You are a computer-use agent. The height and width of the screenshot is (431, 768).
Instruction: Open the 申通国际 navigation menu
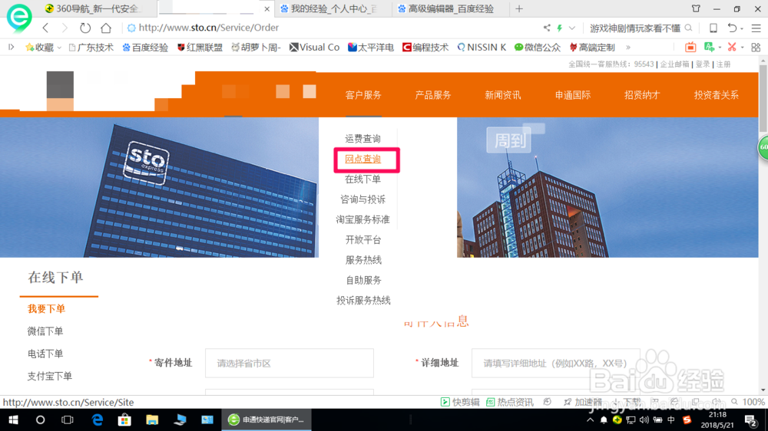click(x=573, y=95)
